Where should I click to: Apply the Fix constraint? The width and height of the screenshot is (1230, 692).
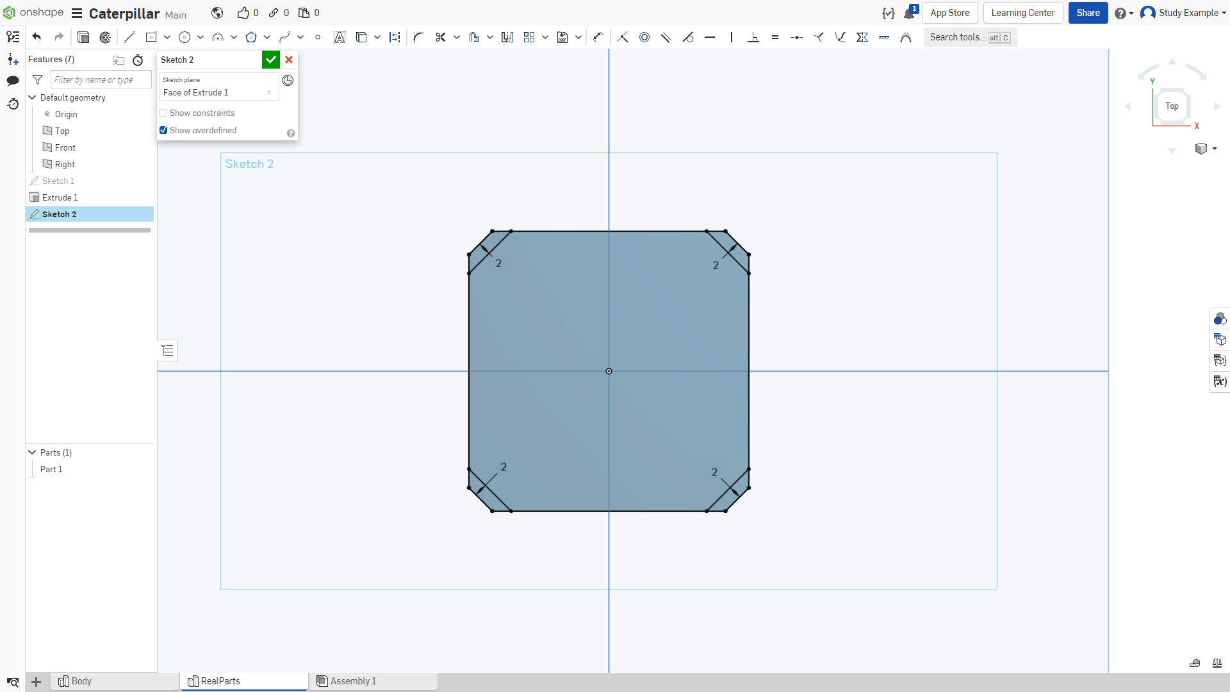click(x=884, y=37)
